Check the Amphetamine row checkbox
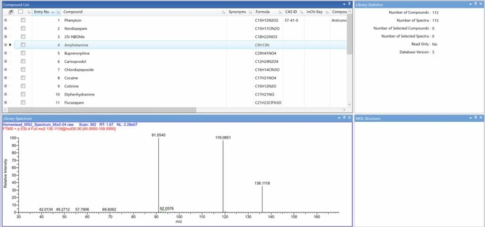Viewport: 485px width, 227px height. click(x=23, y=45)
